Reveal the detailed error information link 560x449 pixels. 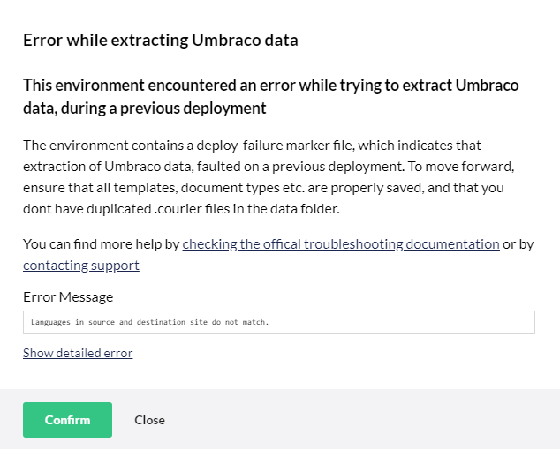point(78,353)
